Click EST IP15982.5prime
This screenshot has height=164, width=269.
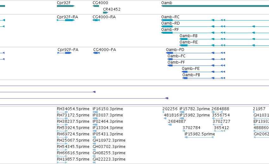point(199,137)
